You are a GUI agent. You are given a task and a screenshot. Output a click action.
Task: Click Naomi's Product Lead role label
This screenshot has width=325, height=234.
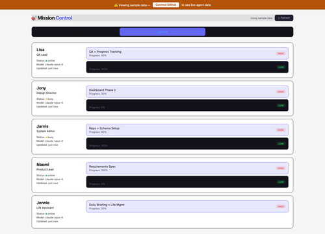click(x=45, y=169)
